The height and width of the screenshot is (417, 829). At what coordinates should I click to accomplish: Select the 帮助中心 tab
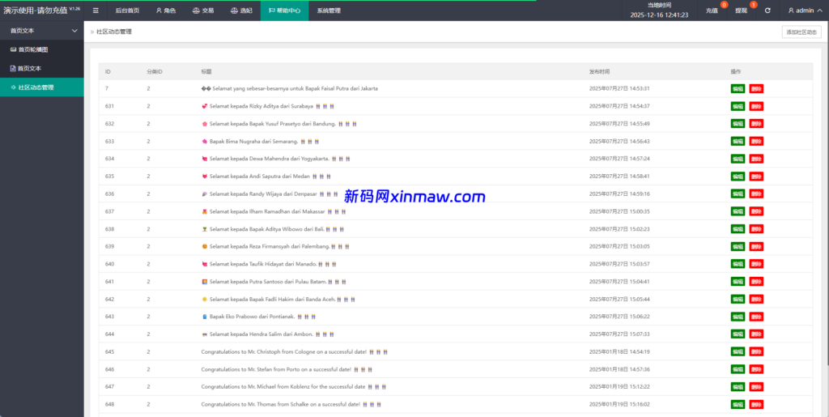(x=284, y=11)
